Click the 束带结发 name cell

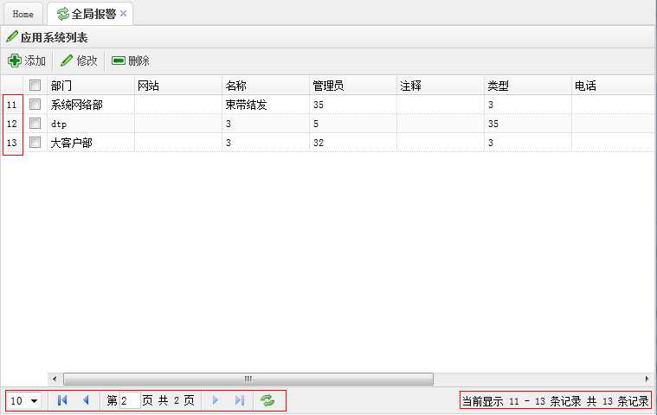click(x=266, y=105)
